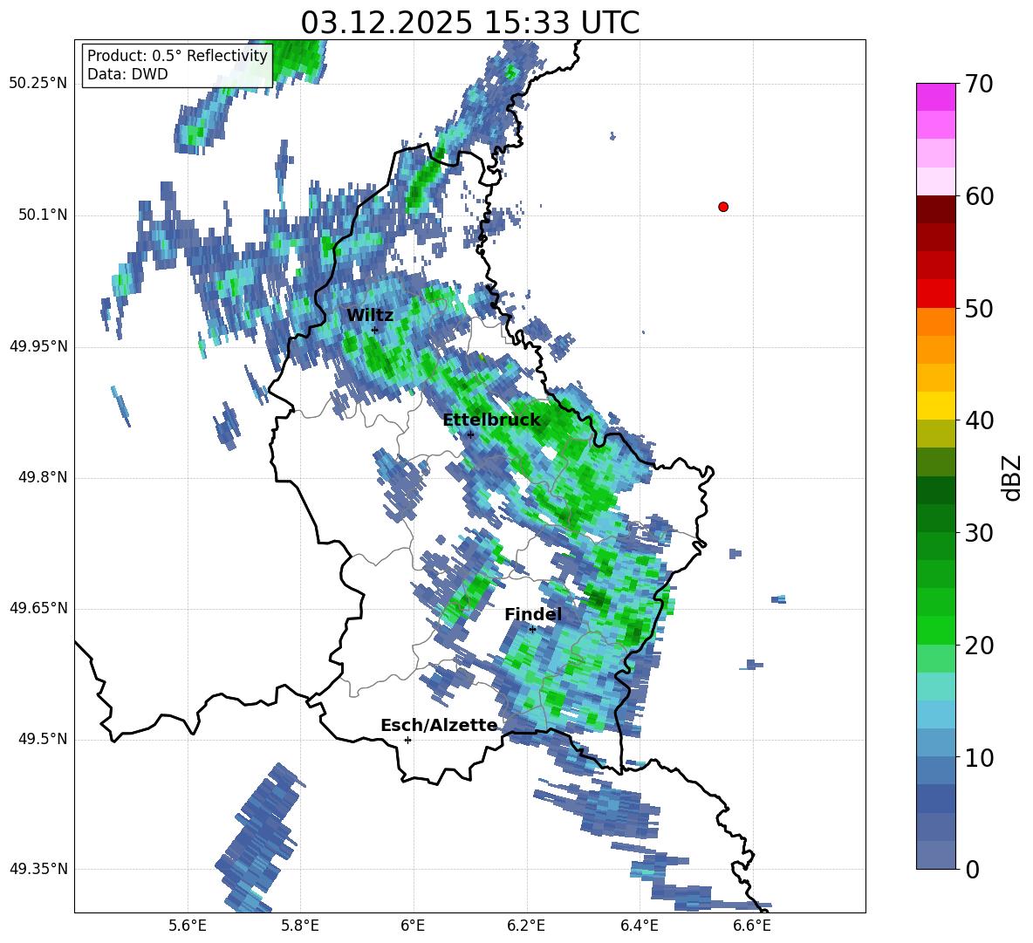Viewport: 1033px width, 943px height.
Task: Click the Findel cross marker
Action: point(533,630)
